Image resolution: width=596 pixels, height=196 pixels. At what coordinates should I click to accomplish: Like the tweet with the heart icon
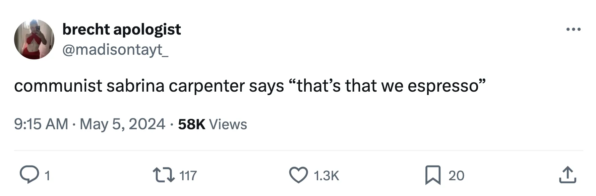click(298, 175)
